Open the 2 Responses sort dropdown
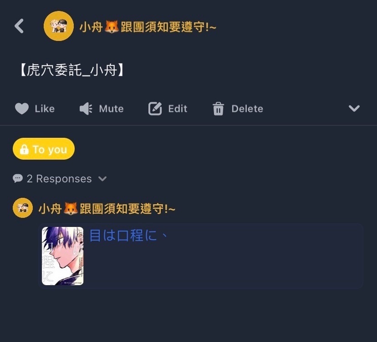 pos(60,179)
